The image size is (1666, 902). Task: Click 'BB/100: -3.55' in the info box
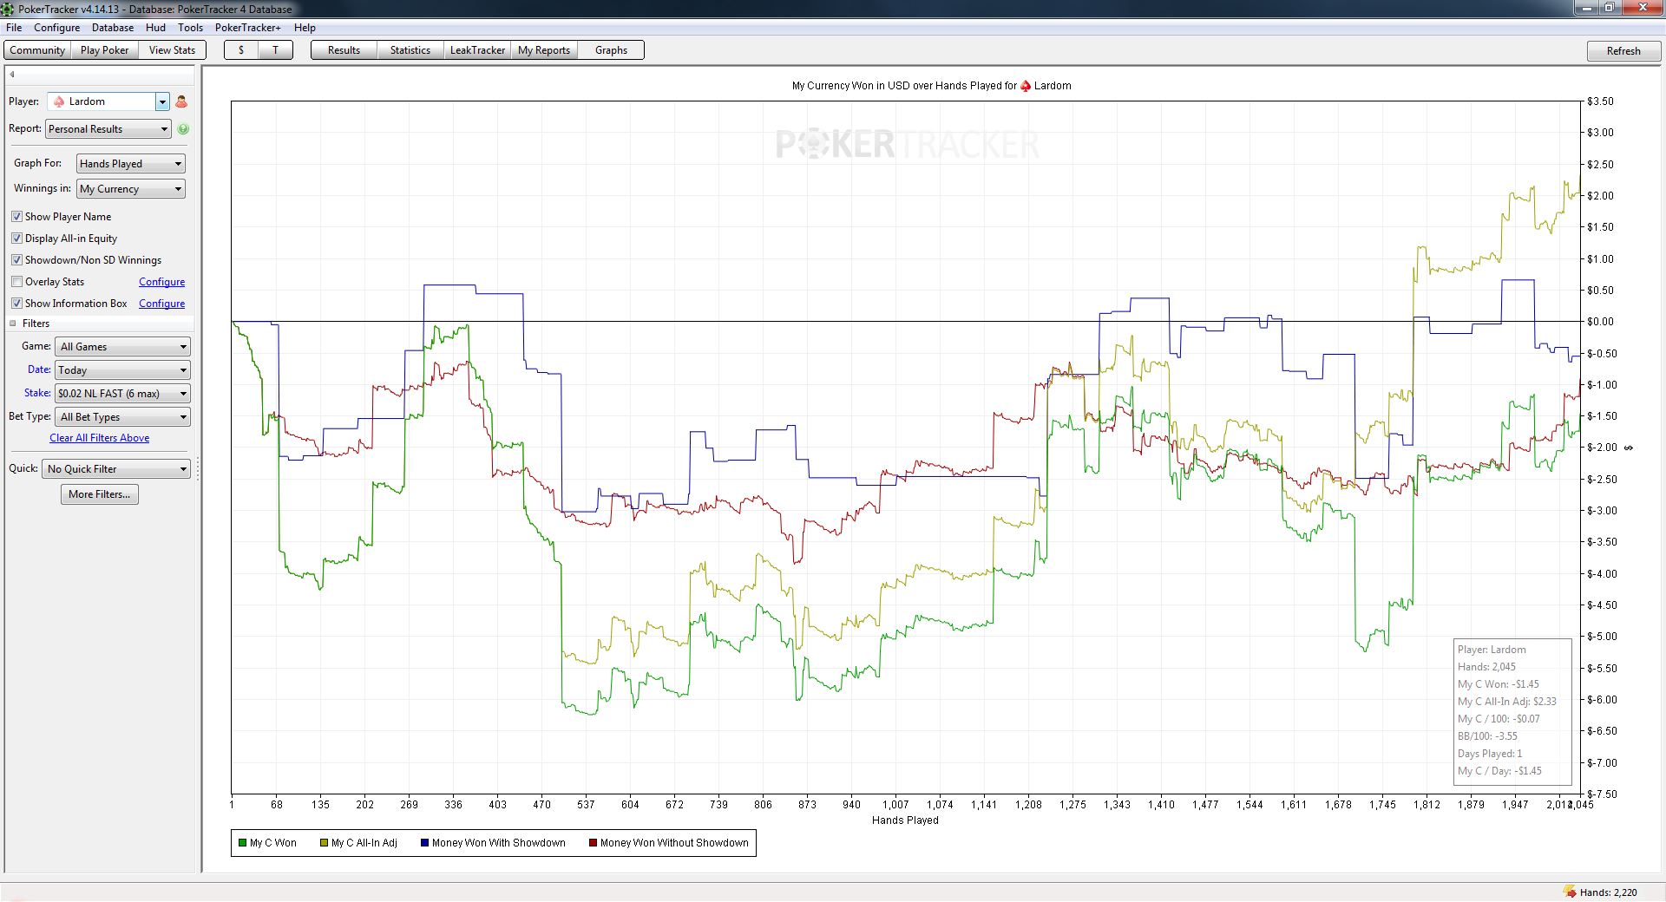[1487, 736]
